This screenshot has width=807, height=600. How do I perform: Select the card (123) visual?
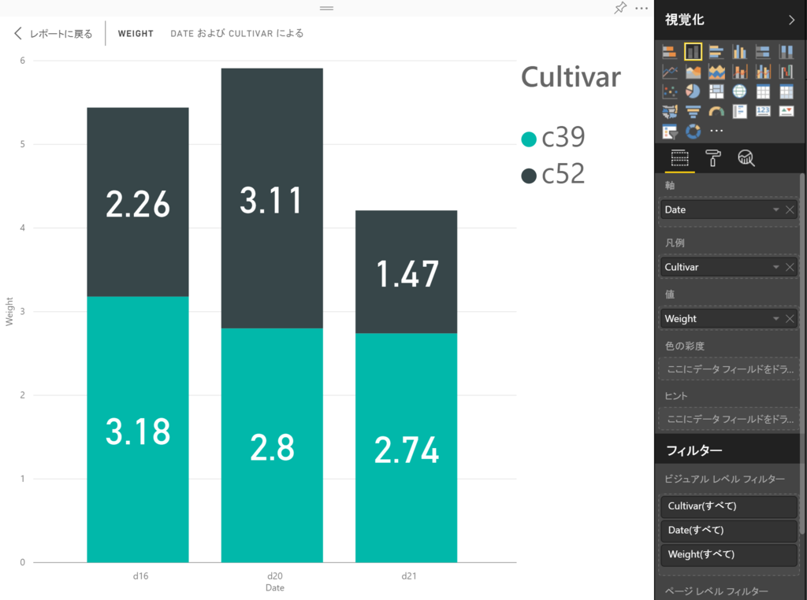763,111
